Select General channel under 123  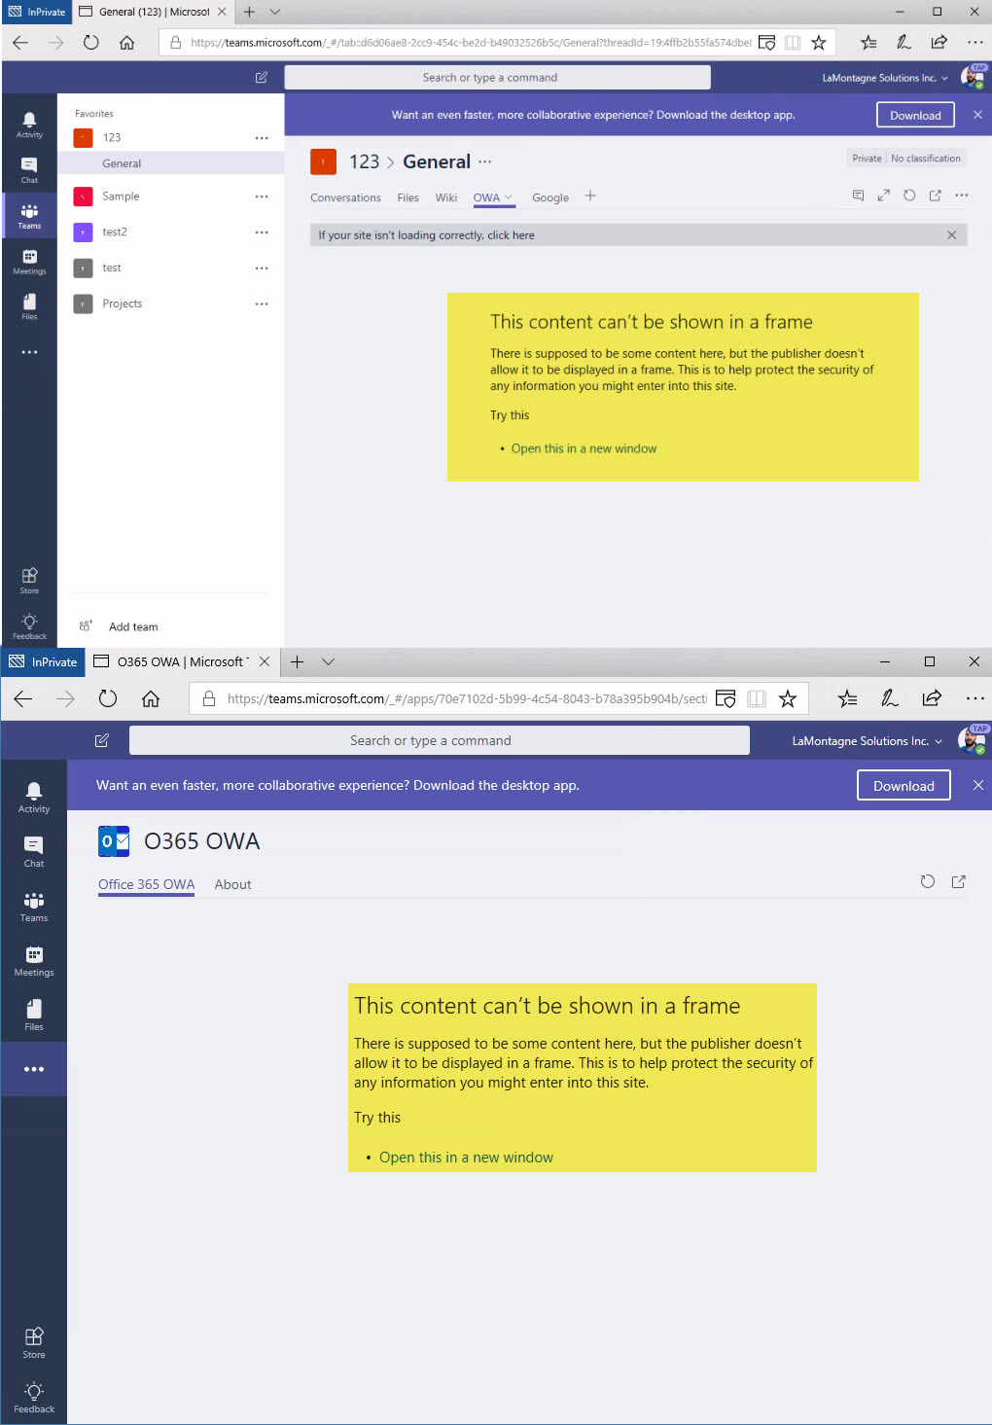[171, 163]
